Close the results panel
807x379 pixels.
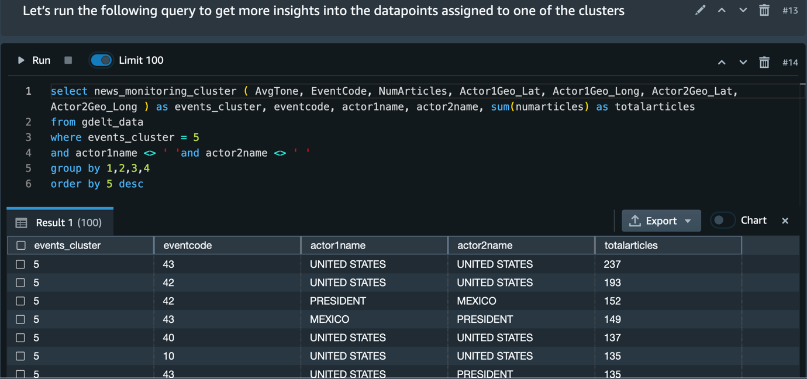coord(785,220)
